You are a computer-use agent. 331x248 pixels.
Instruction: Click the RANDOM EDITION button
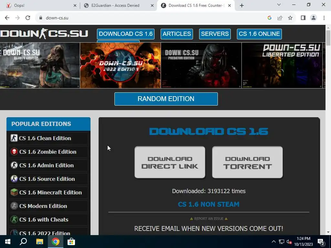166,99
